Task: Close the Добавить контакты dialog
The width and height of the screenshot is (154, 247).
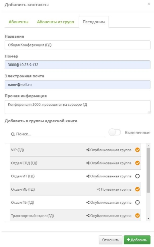Action: [149, 4]
